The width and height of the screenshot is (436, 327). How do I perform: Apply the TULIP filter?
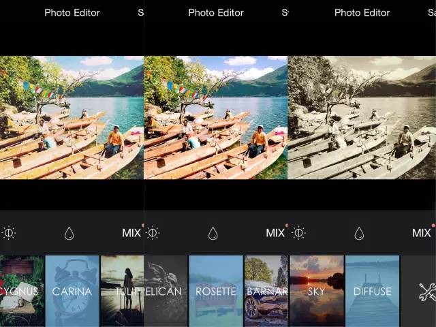tap(123, 291)
